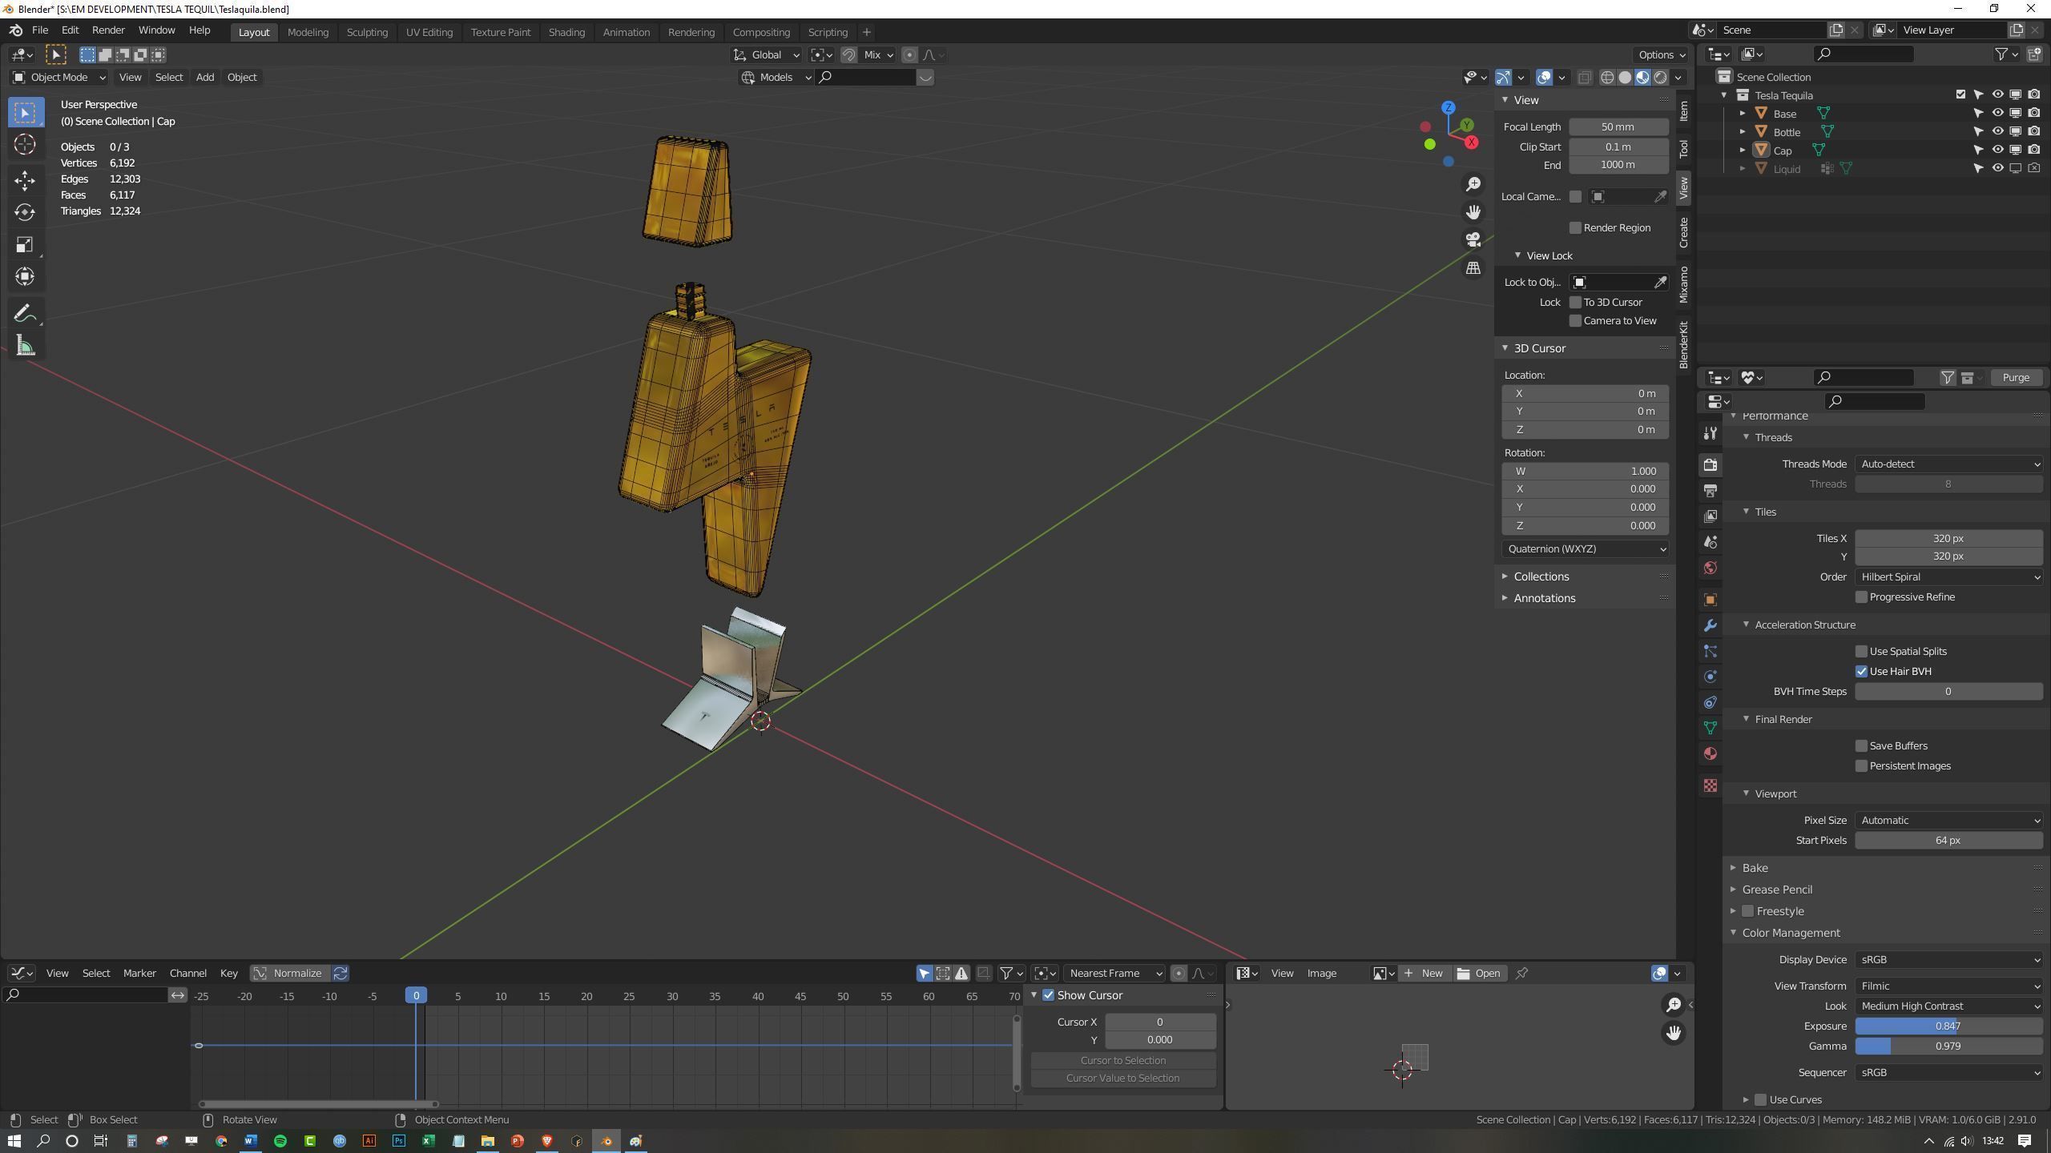Image resolution: width=2051 pixels, height=1153 pixels.
Task: Switch to orthographic/perspective grid icon
Action: point(1473,268)
